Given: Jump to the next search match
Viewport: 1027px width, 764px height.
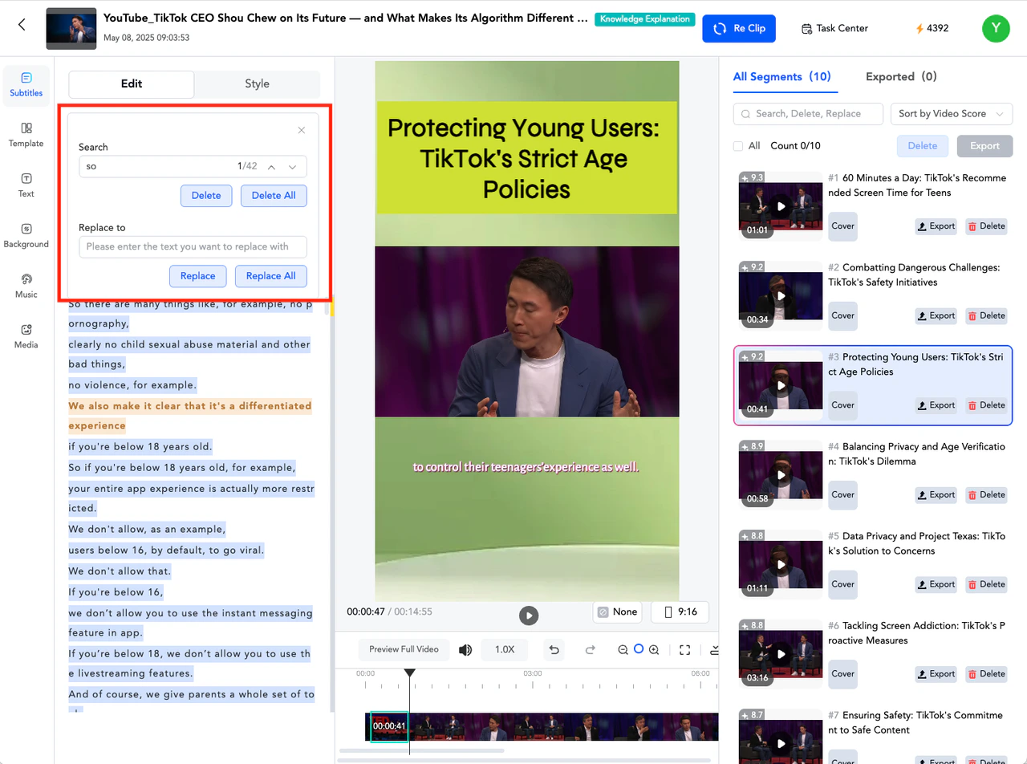Looking at the screenshot, I should [293, 167].
